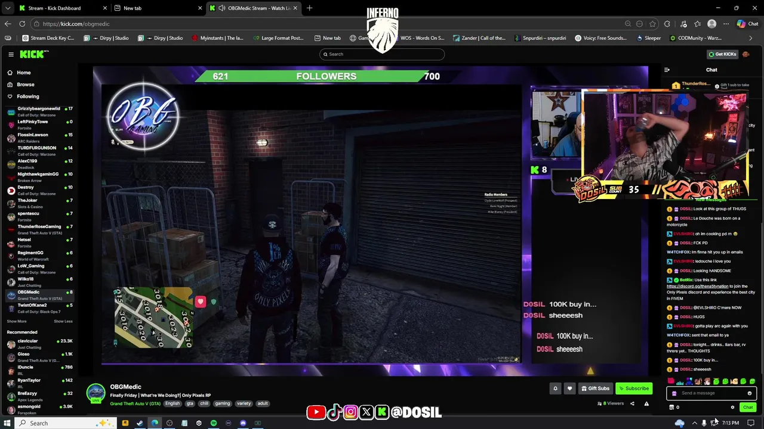Open Myinstants bookmark
The image size is (764, 429).
(x=218, y=38)
